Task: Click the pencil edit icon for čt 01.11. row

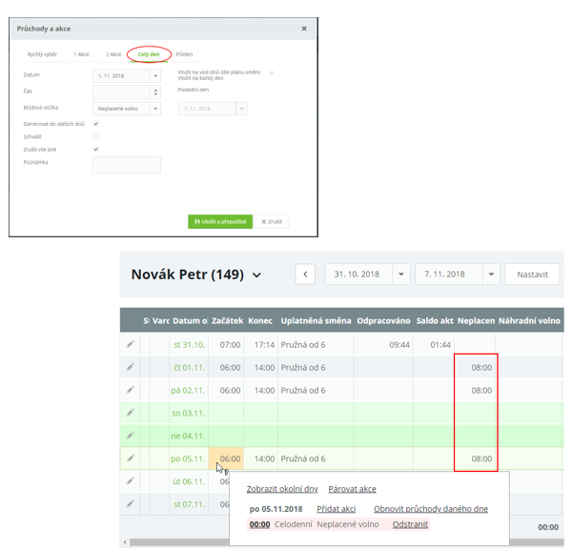Action: (x=131, y=367)
